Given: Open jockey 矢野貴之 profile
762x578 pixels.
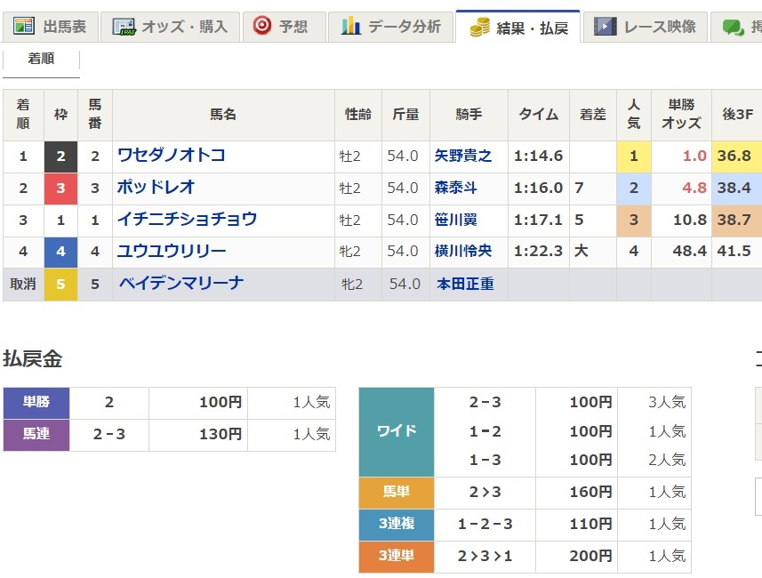Looking at the screenshot, I should point(463,156).
